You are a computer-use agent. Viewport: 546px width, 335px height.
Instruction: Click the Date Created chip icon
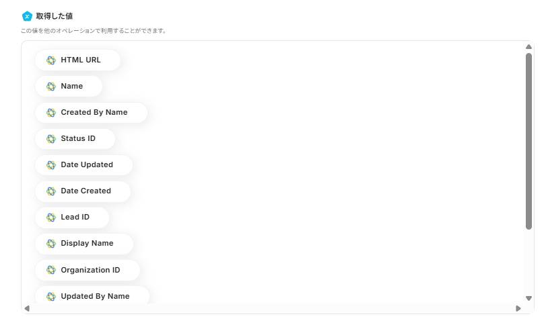[x=50, y=191]
